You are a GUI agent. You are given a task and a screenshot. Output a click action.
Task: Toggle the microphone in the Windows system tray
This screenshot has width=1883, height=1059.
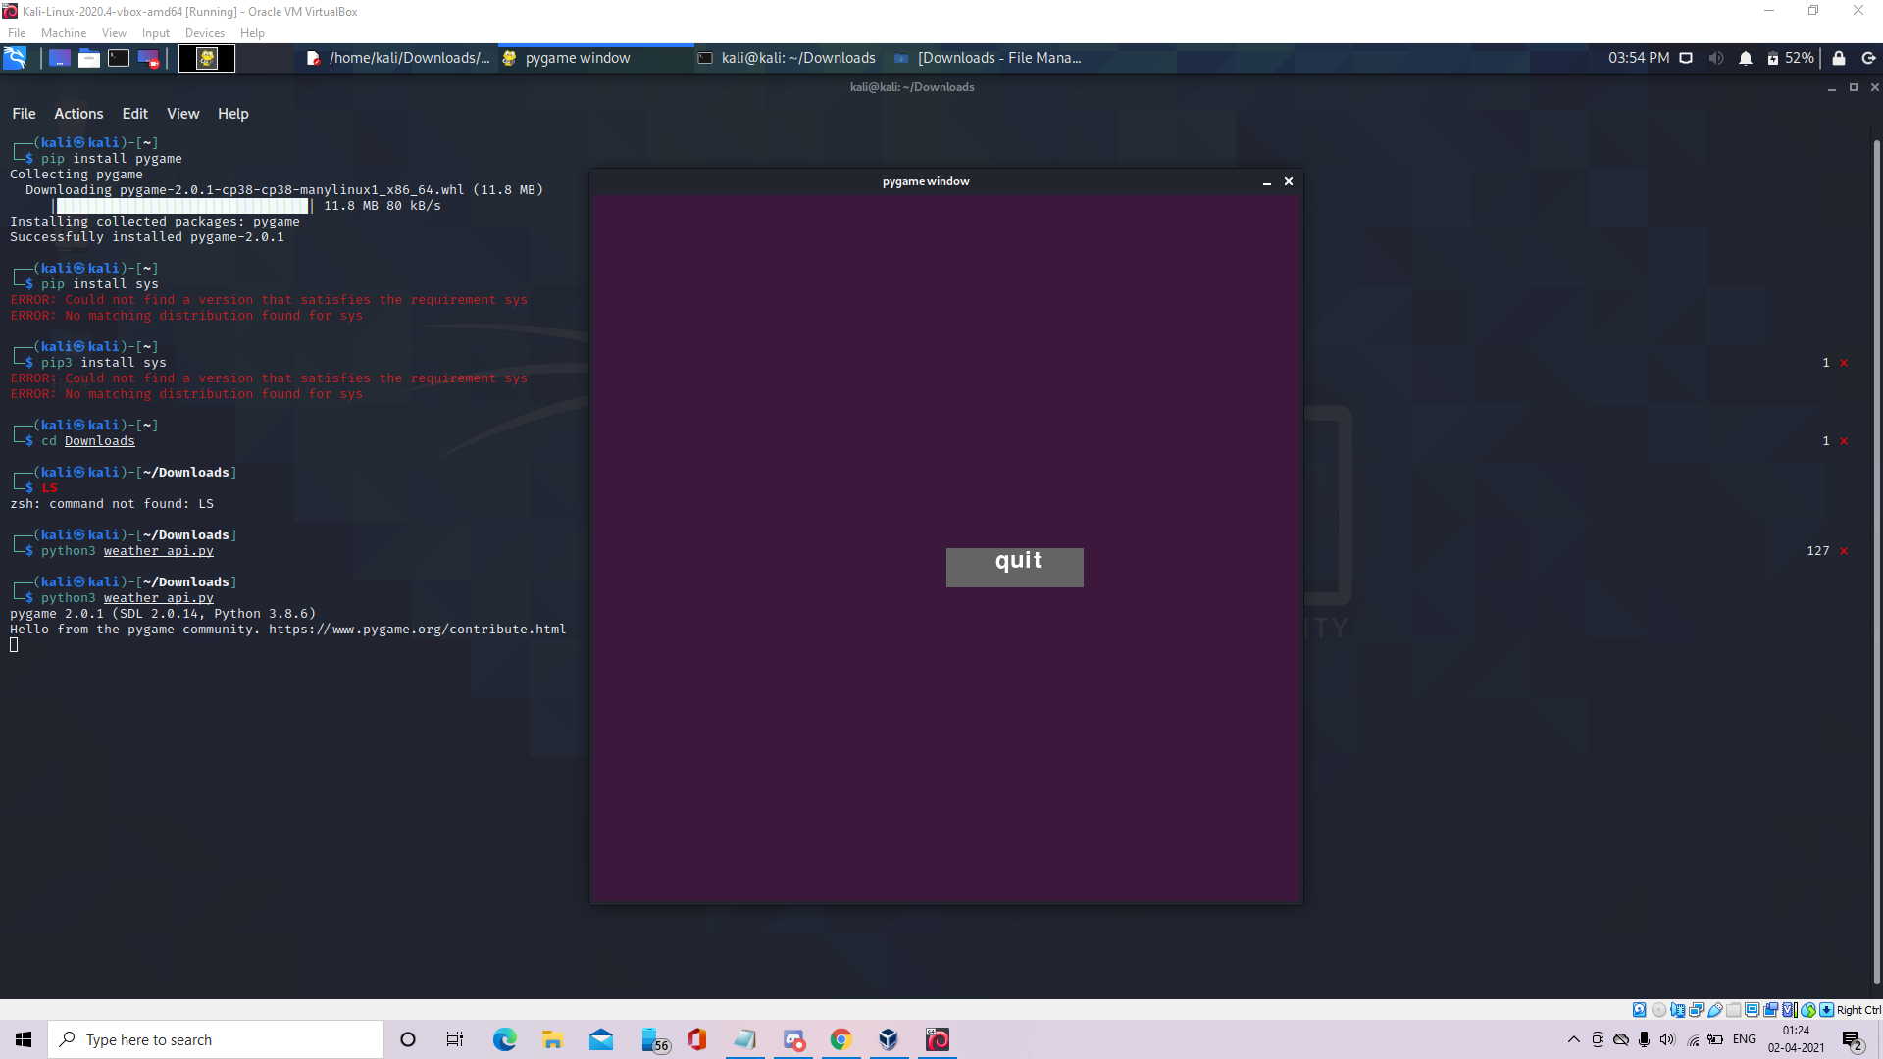pyautogui.click(x=1643, y=1039)
